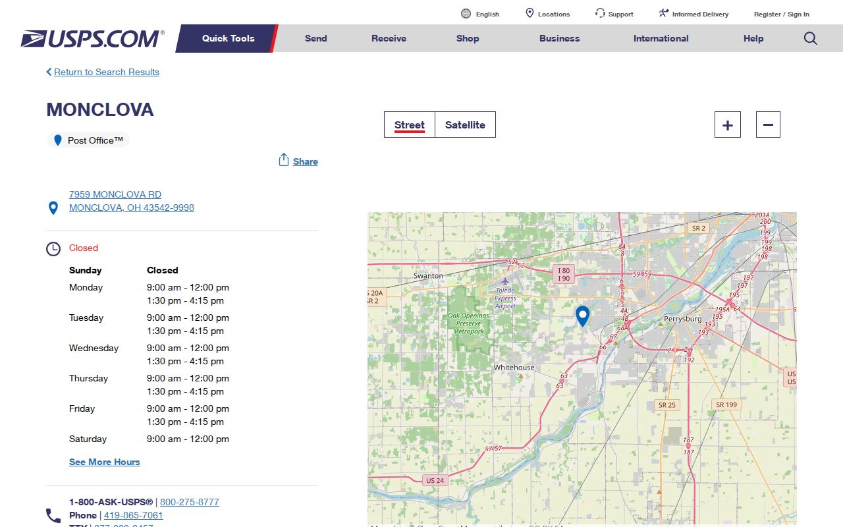Call the 800-275-8777 number link
This screenshot has height=527, width=843.
coord(190,502)
